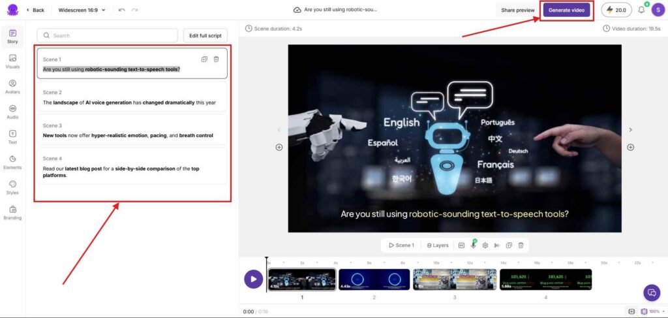Screen dimensions: 668x318
Task: Click the octopus app logo
Action: click(13, 9)
